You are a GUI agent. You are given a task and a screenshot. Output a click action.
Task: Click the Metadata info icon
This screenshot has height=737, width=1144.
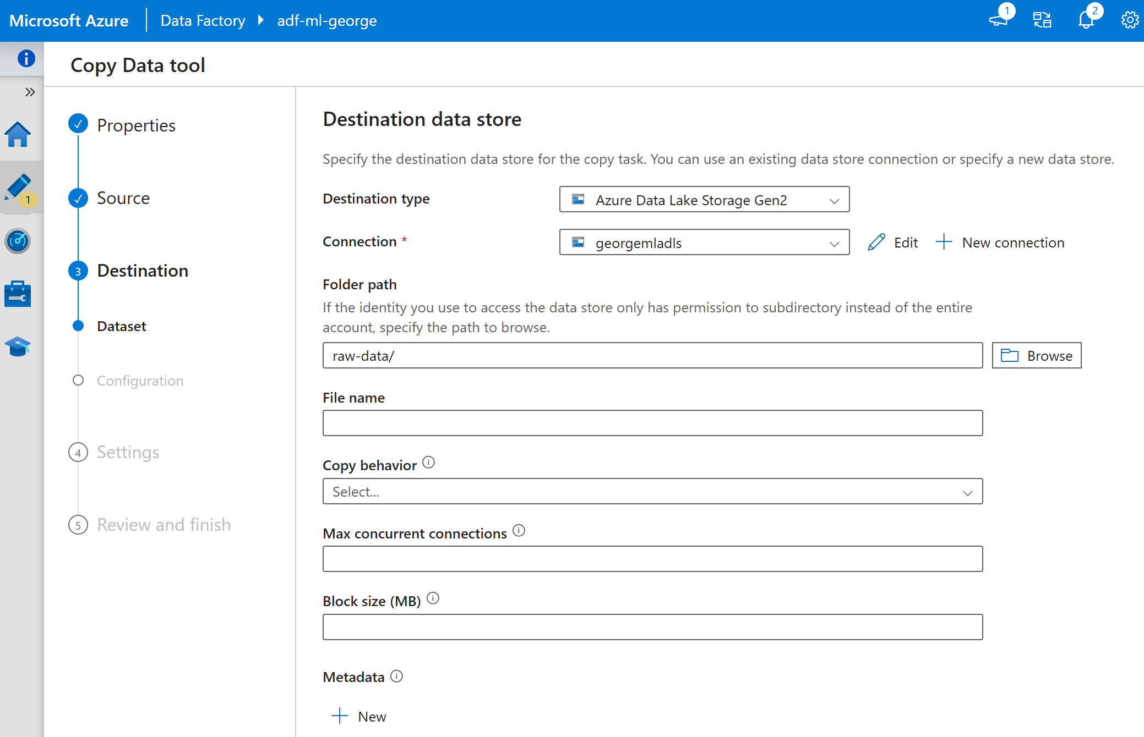click(x=396, y=676)
